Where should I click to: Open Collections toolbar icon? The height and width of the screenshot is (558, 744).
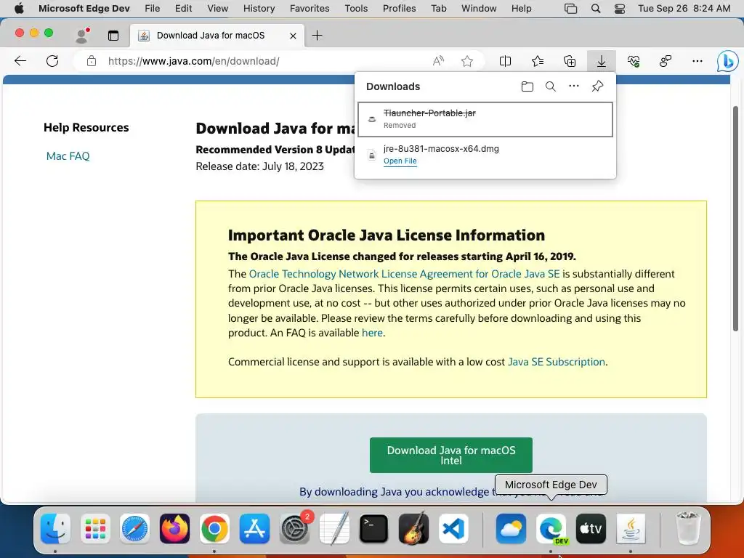(570, 61)
